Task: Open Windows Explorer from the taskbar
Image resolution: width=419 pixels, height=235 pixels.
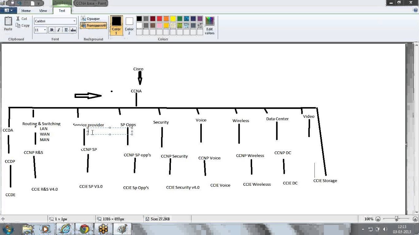Action: click(x=28, y=229)
